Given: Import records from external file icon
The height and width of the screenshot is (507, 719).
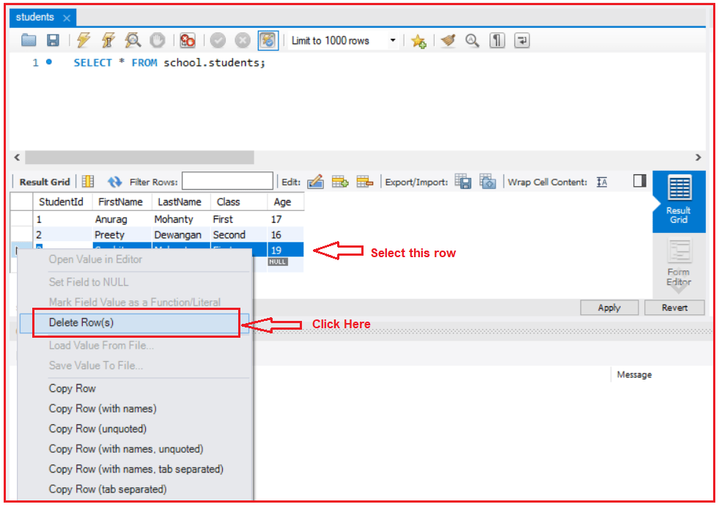Looking at the screenshot, I should tap(487, 181).
